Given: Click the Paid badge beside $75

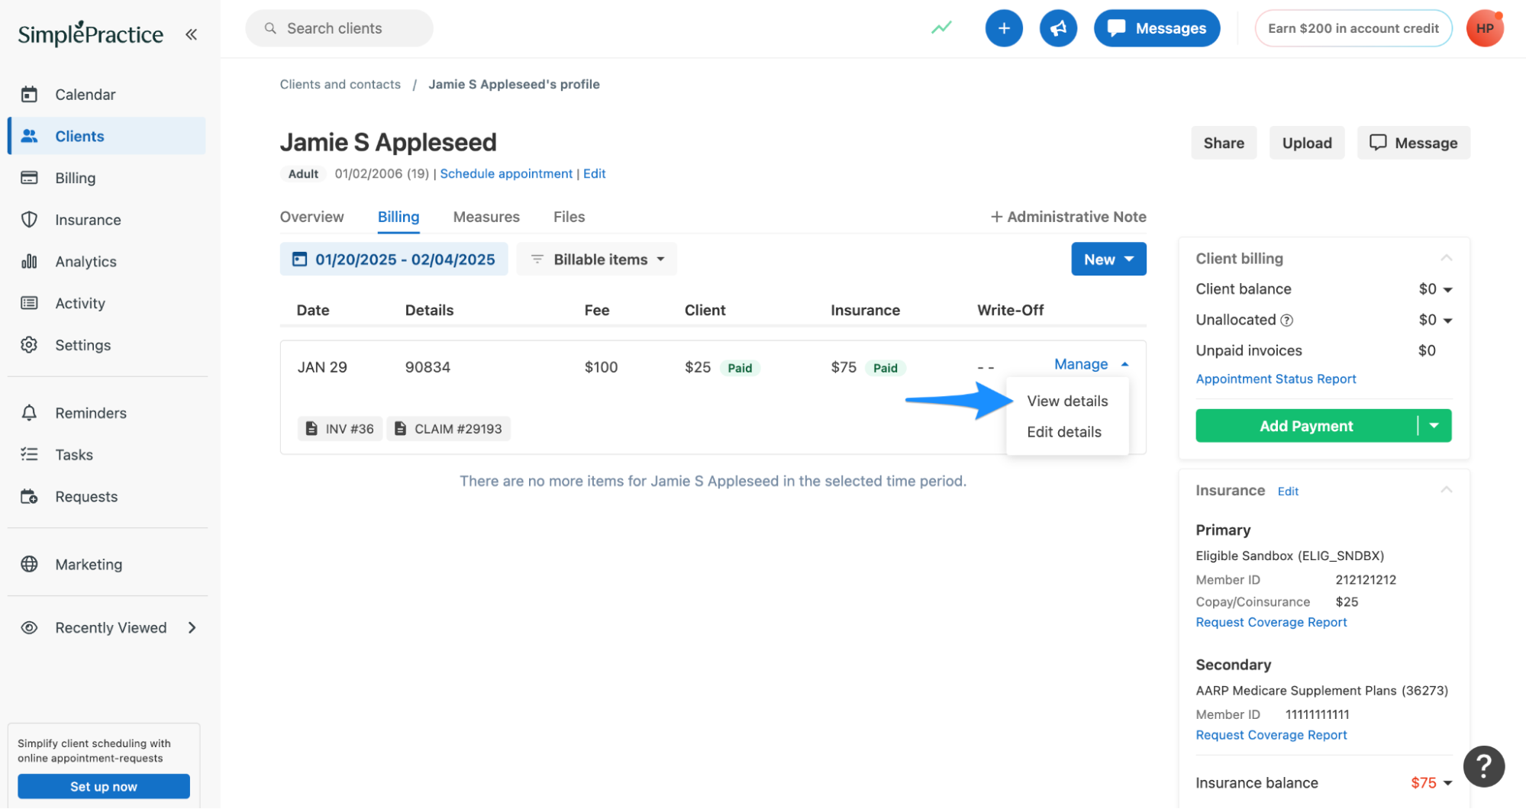Looking at the screenshot, I should (885, 368).
